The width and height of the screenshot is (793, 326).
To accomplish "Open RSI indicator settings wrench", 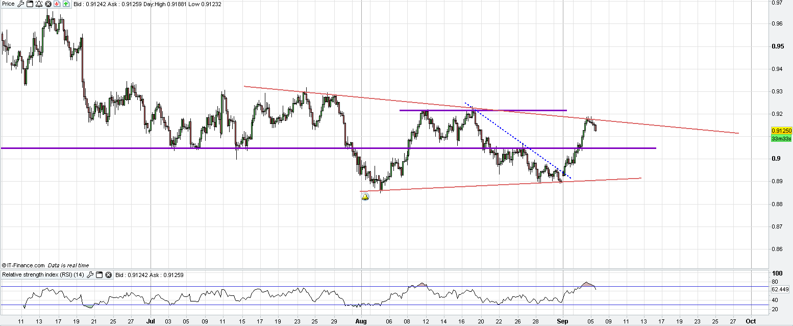I will click(x=90, y=275).
